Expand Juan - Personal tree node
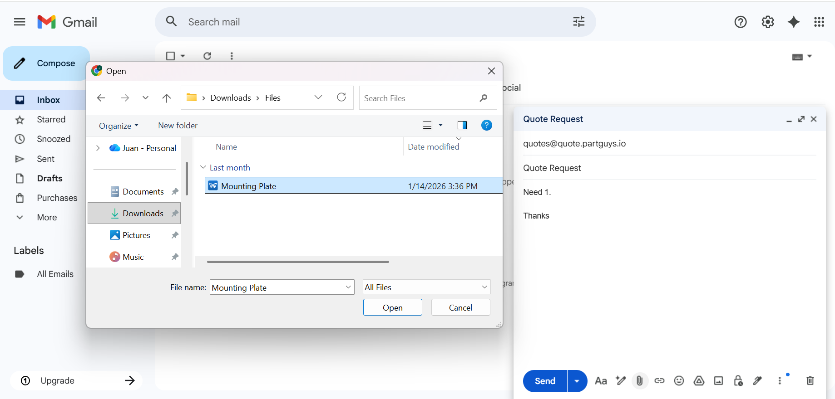This screenshot has height=399, width=835. [x=98, y=148]
